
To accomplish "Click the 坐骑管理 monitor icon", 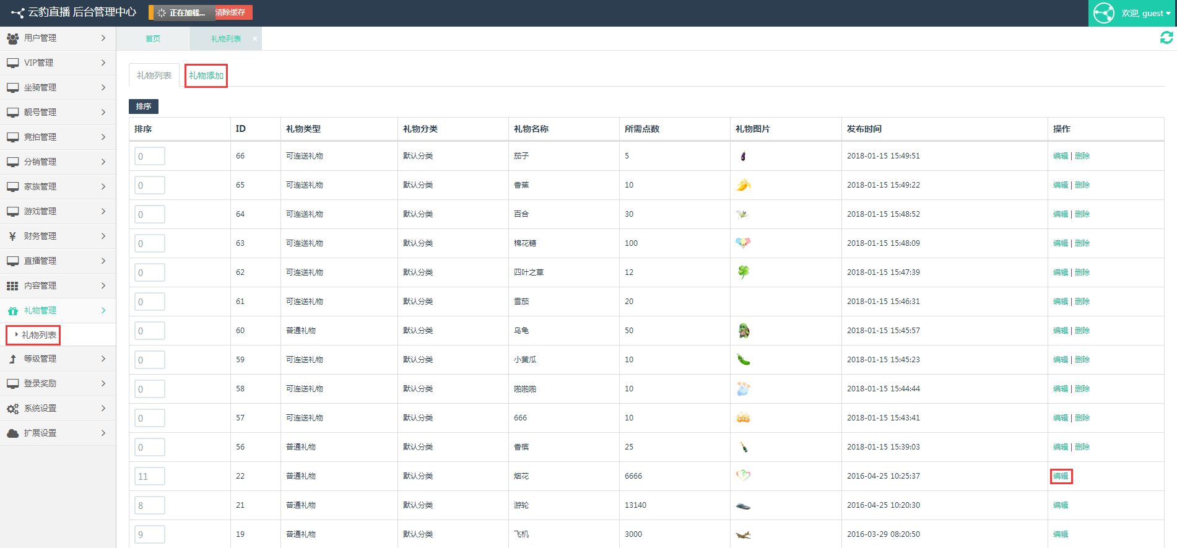I will pyautogui.click(x=12, y=88).
